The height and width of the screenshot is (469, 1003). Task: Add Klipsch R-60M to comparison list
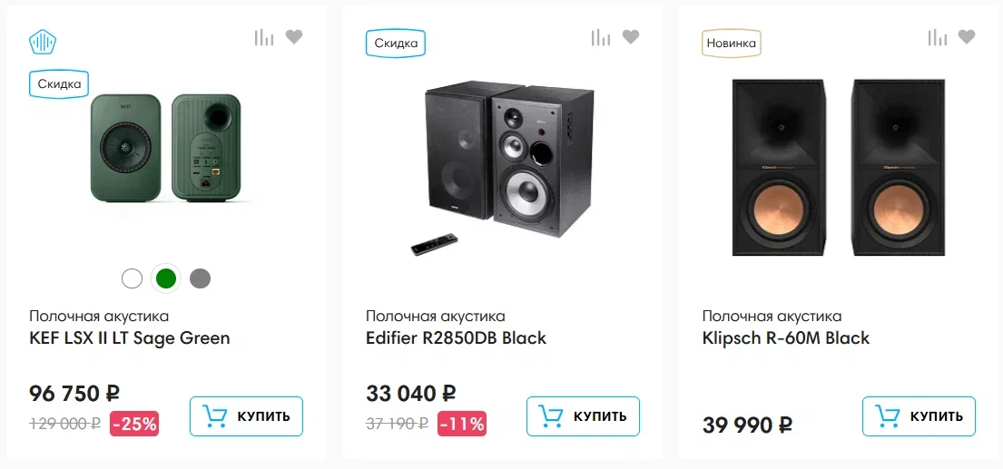tap(938, 37)
